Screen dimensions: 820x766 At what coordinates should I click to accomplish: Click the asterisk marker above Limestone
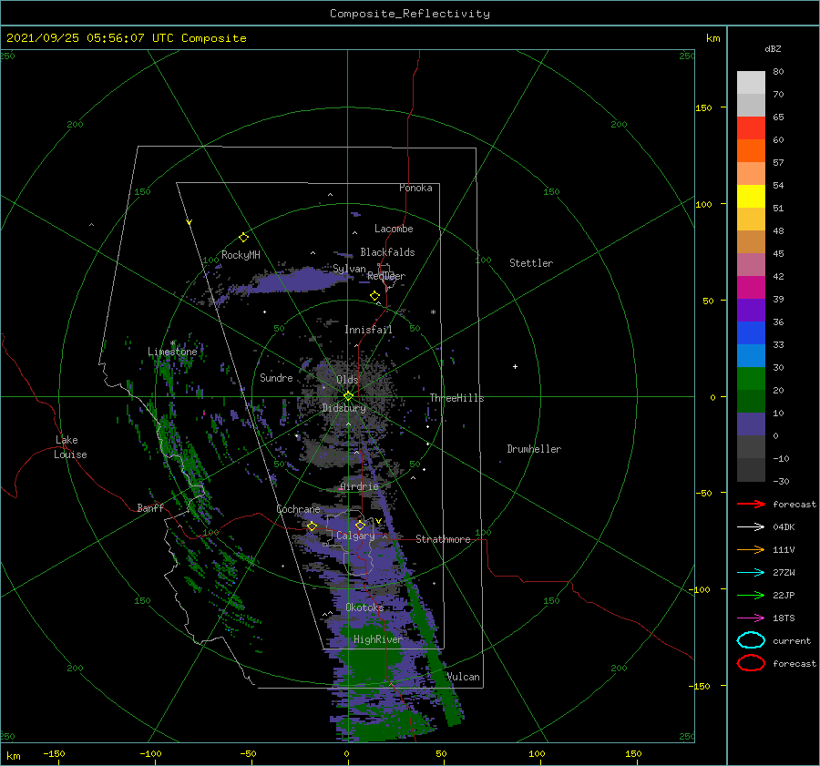[x=172, y=343]
